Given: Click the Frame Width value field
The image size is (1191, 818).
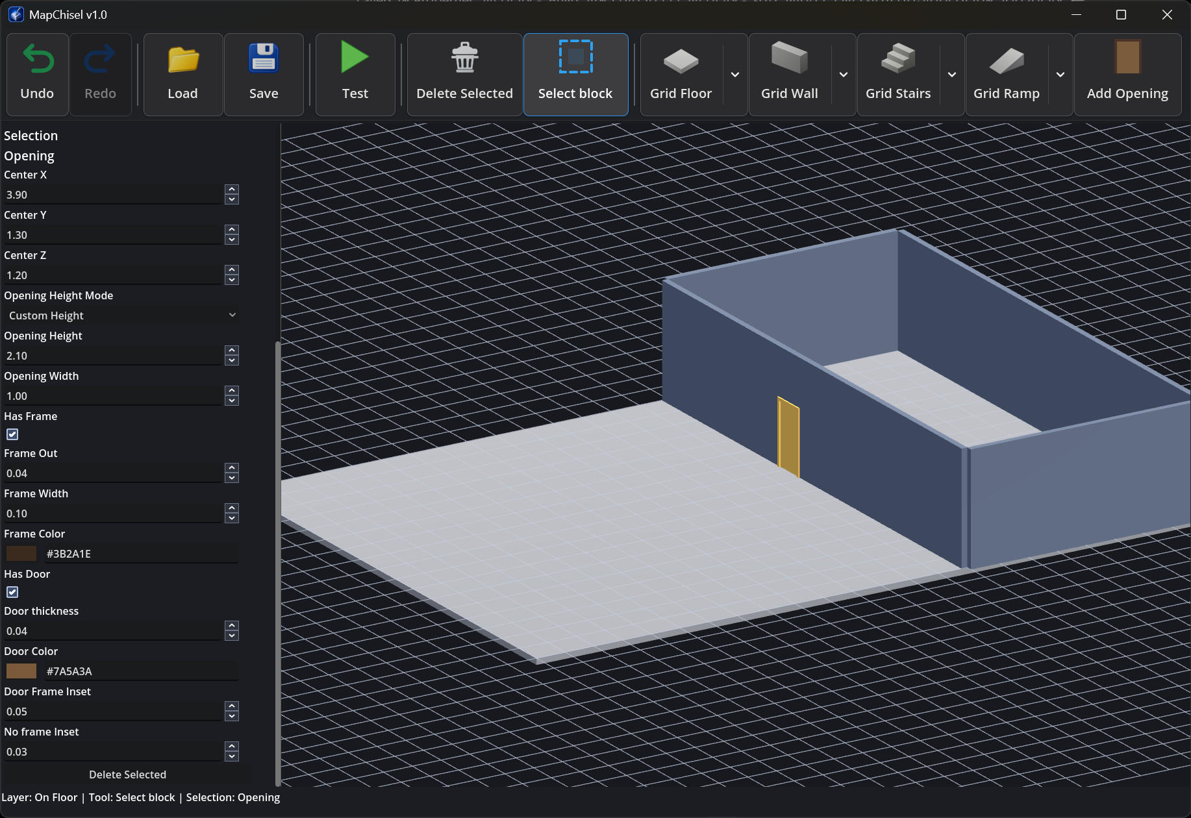Looking at the screenshot, I should pos(113,514).
